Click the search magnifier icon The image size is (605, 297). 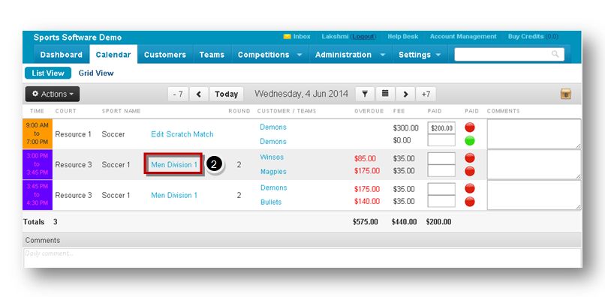coord(555,54)
